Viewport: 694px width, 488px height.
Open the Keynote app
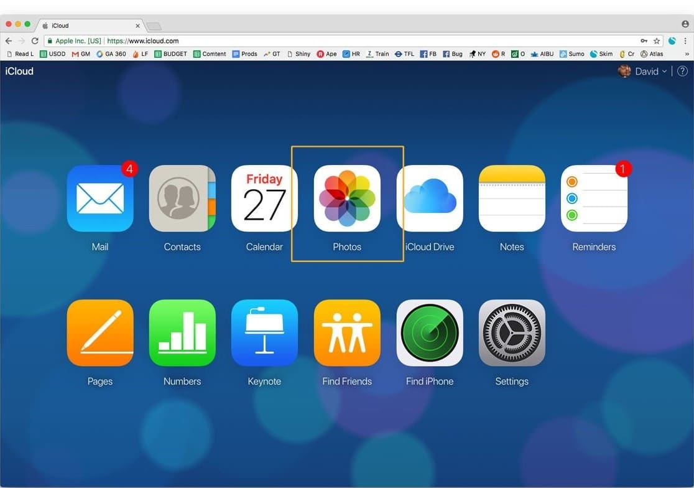coord(264,333)
